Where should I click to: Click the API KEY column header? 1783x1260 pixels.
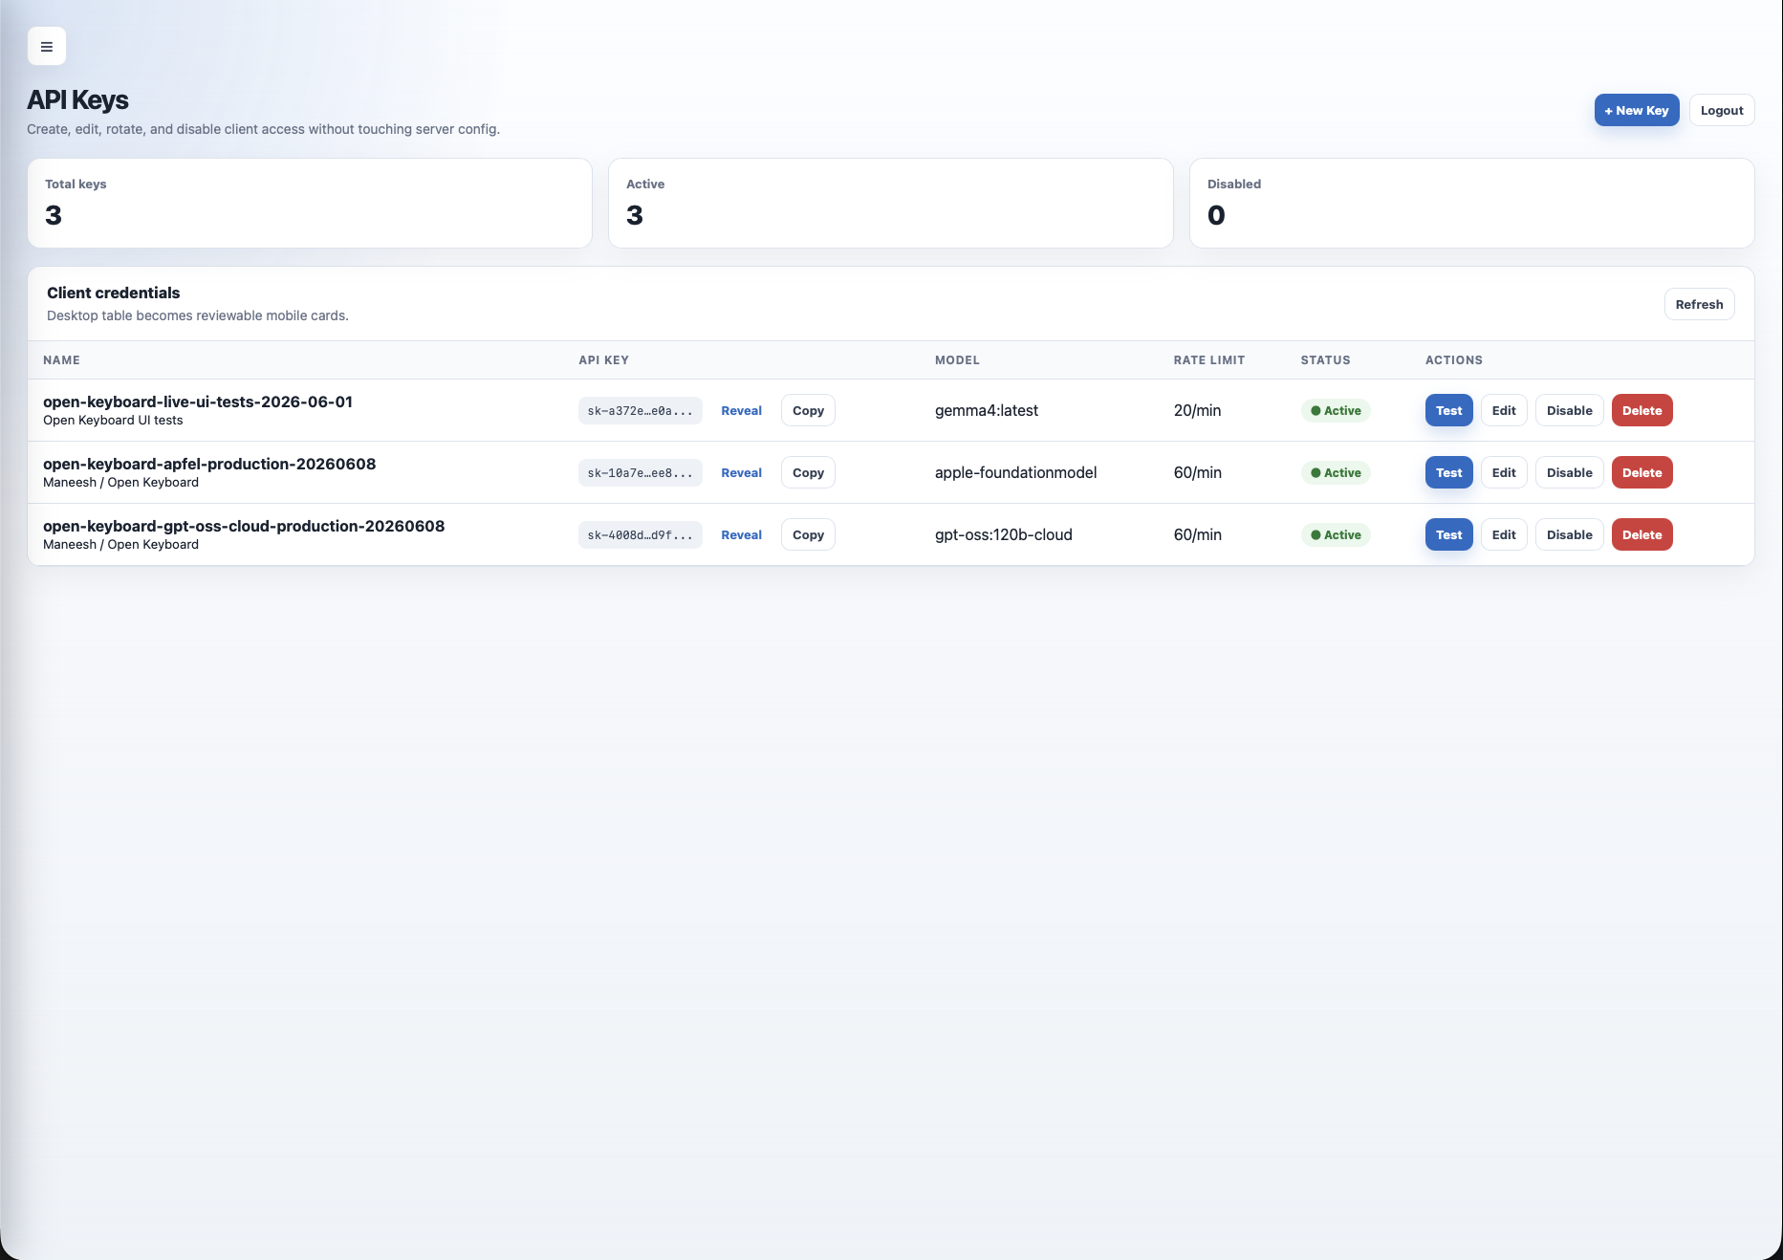point(603,360)
